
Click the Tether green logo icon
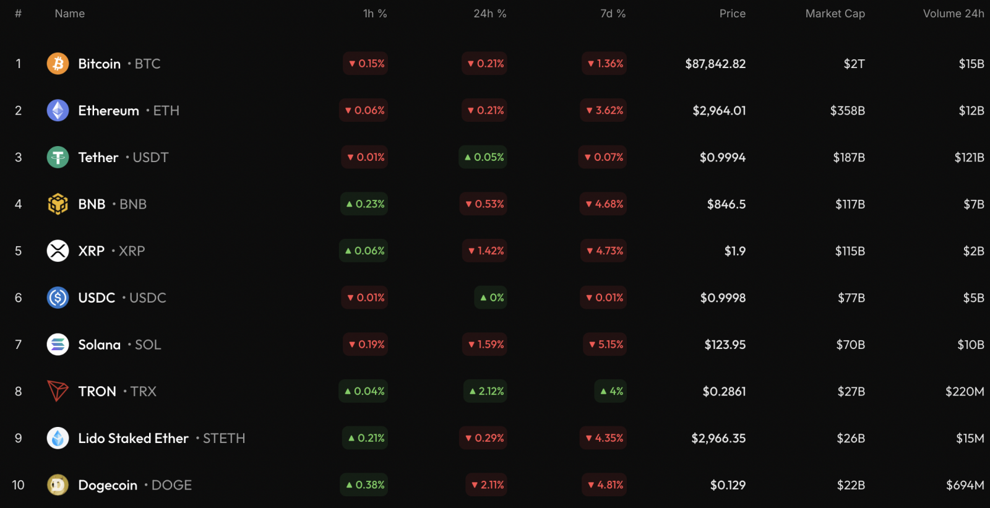tap(58, 157)
